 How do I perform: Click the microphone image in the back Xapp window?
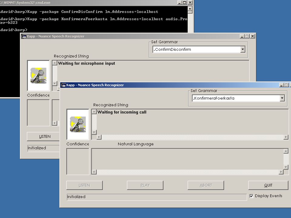click(x=38, y=75)
